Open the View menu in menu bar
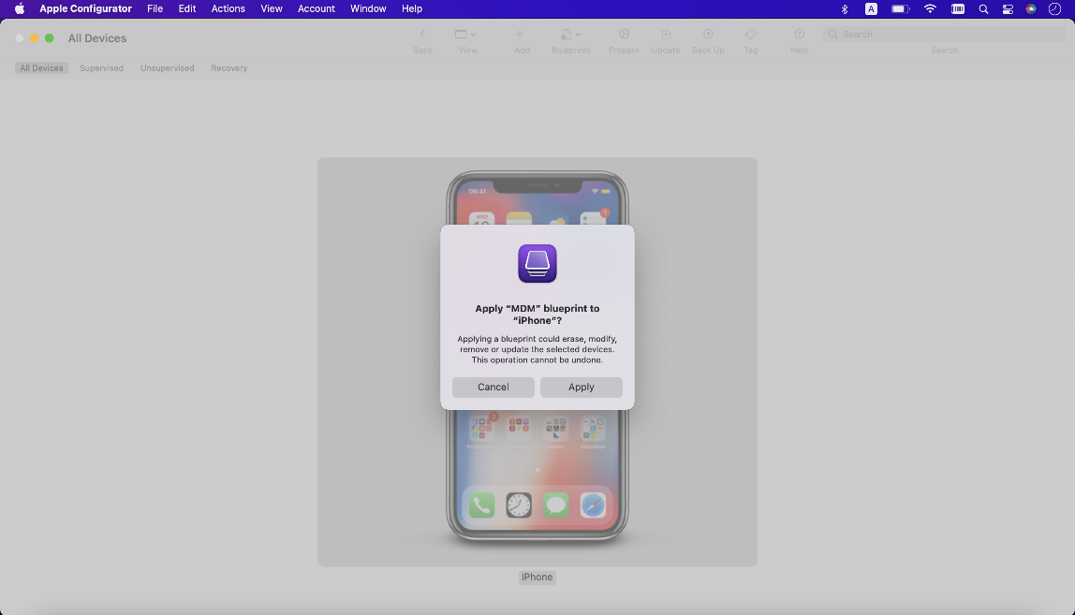The image size is (1075, 615). (x=272, y=9)
